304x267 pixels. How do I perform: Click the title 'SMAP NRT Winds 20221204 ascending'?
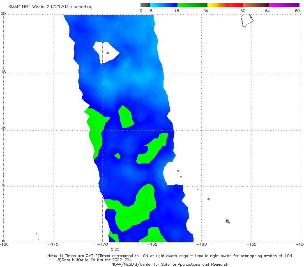50,7
